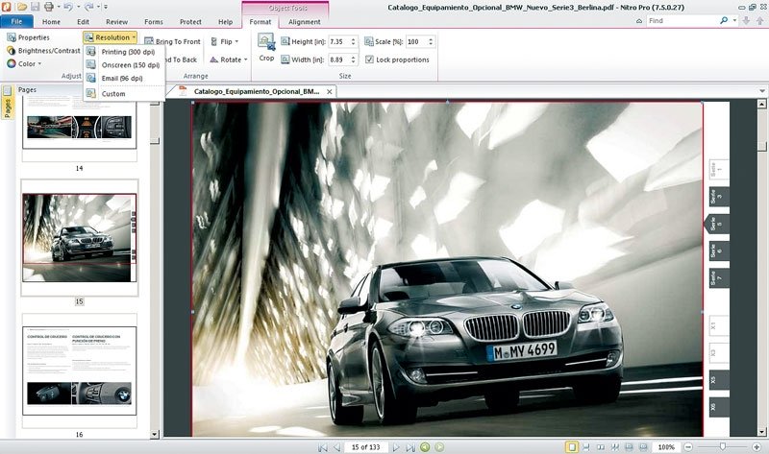769x454 pixels.
Task: Click Bring To Front
Action: (172, 41)
